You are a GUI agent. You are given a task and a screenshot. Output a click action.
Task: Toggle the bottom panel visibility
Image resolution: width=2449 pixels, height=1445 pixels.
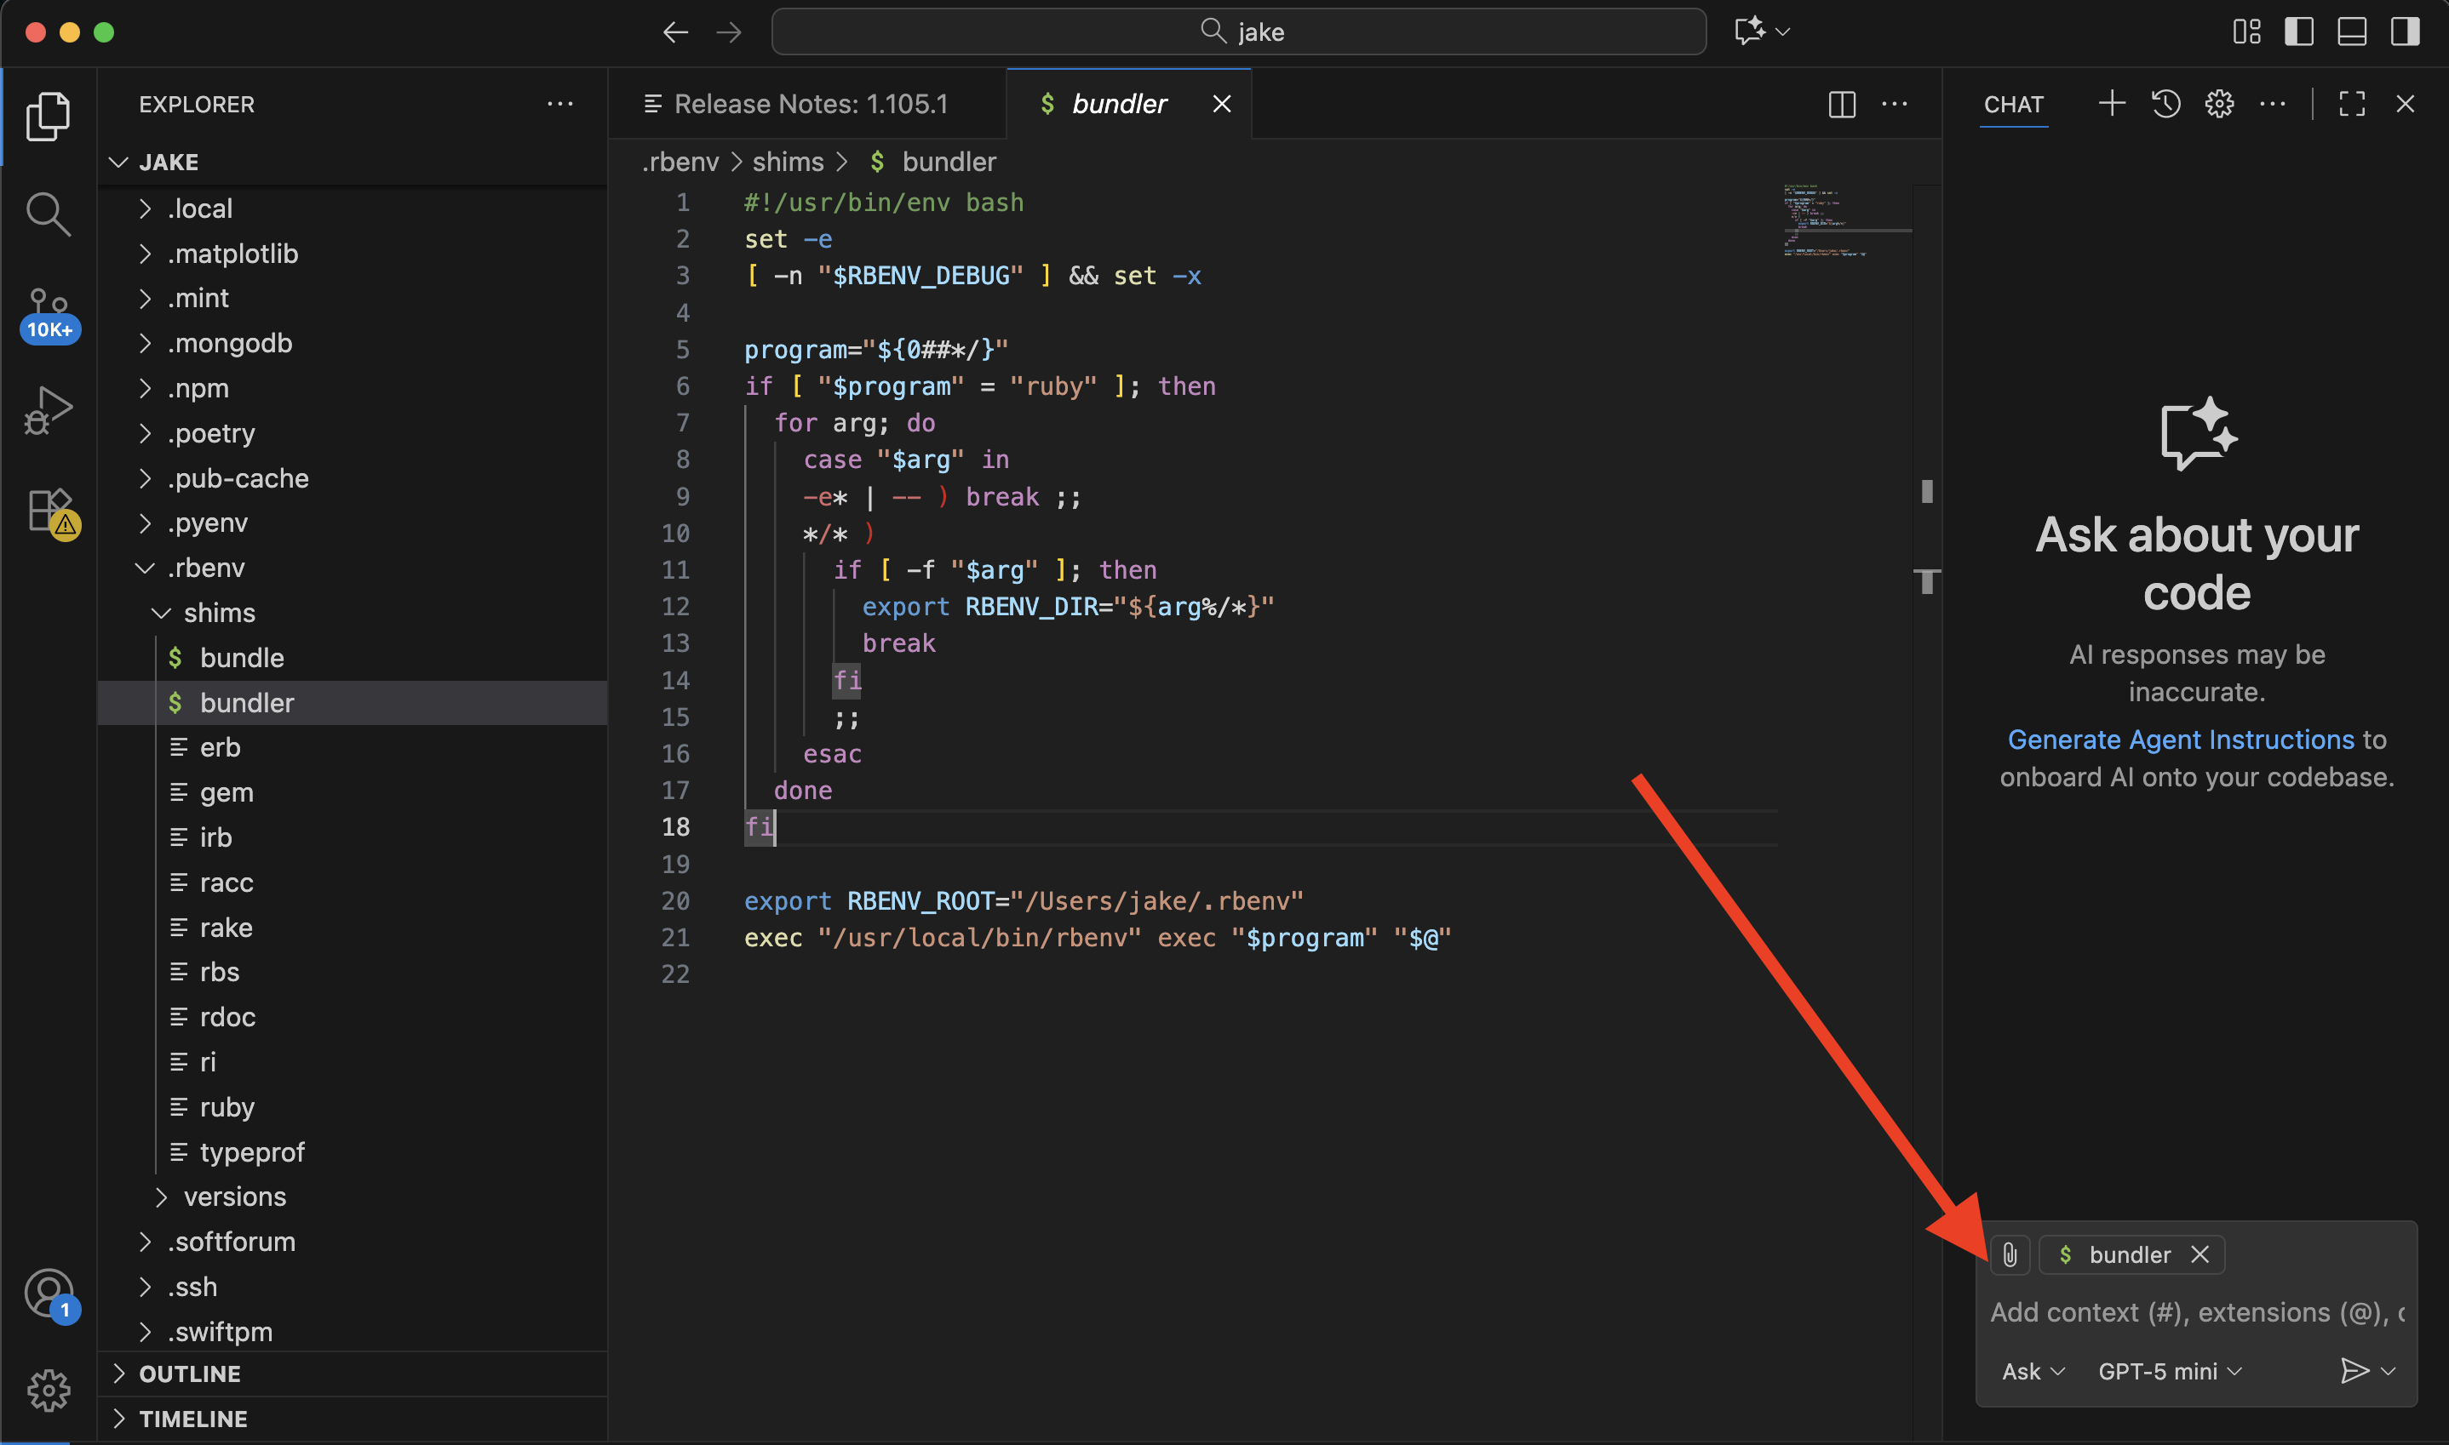(2352, 32)
